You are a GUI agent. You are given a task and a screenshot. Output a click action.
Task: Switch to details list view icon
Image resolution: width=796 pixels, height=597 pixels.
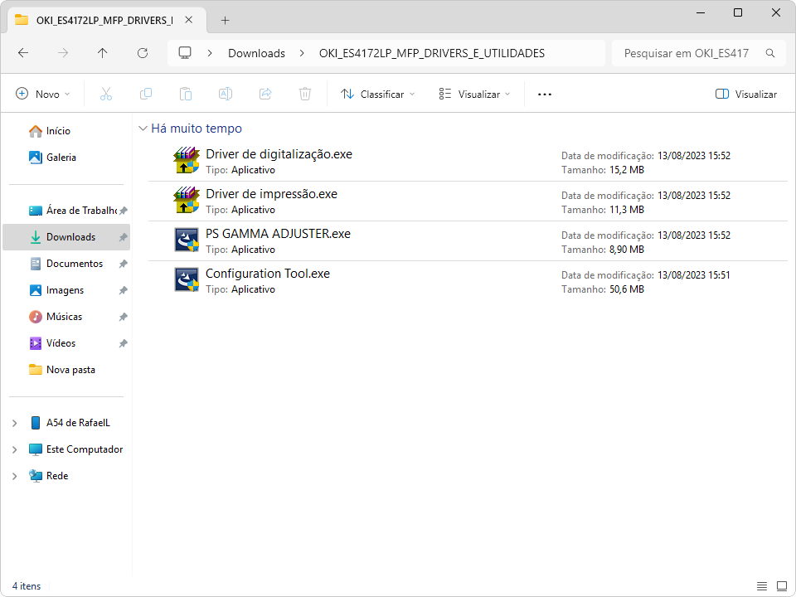(762, 586)
